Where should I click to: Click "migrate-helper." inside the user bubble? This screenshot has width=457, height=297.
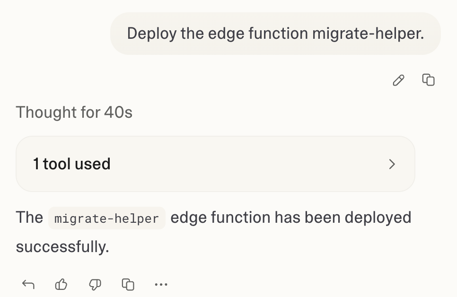[x=368, y=34]
